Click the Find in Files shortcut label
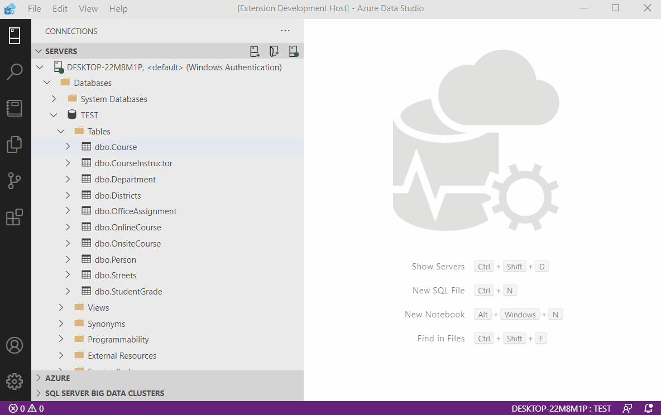Screen dimensions: 661x415 pos(442,339)
